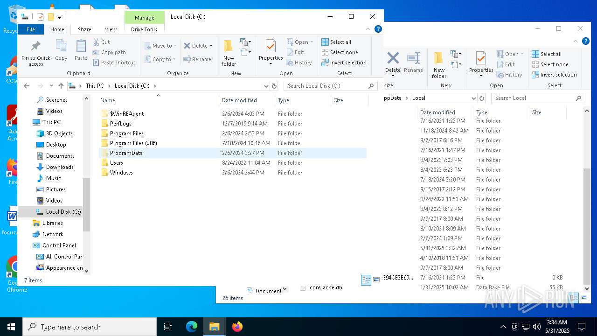Open the quick access toolbar customize dropdown

59,17
